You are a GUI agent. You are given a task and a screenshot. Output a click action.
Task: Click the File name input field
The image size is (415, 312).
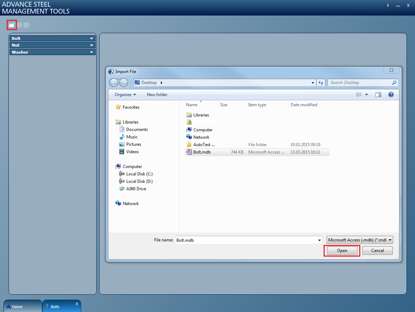[246, 240]
